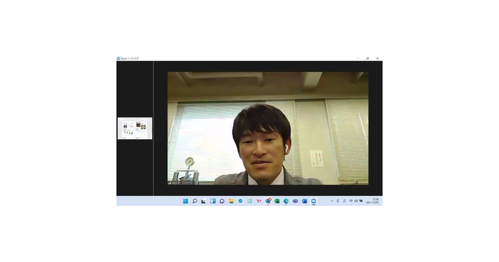The height and width of the screenshot is (262, 499).
Task: Click the microphone icon in system tray
Action: (338, 201)
